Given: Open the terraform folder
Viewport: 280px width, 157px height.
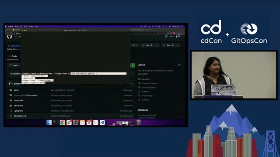Looking at the screenshot, I should pos(18,106).
